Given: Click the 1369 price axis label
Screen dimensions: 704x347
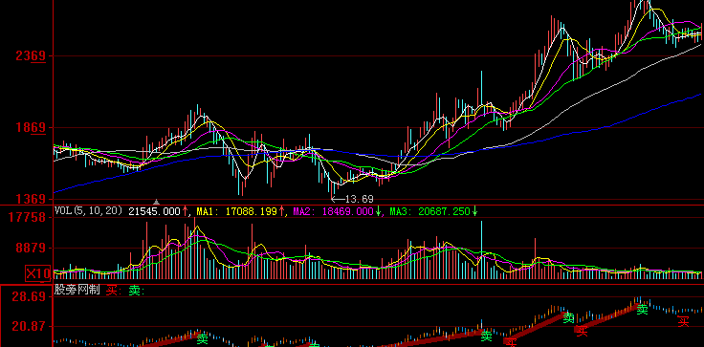Looking at the screenshot, I should 31,200.
